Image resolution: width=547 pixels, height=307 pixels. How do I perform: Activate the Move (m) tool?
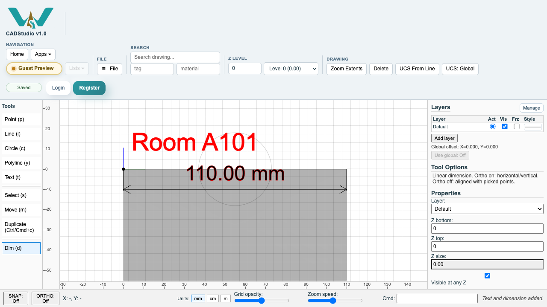(x=21, y=210)
